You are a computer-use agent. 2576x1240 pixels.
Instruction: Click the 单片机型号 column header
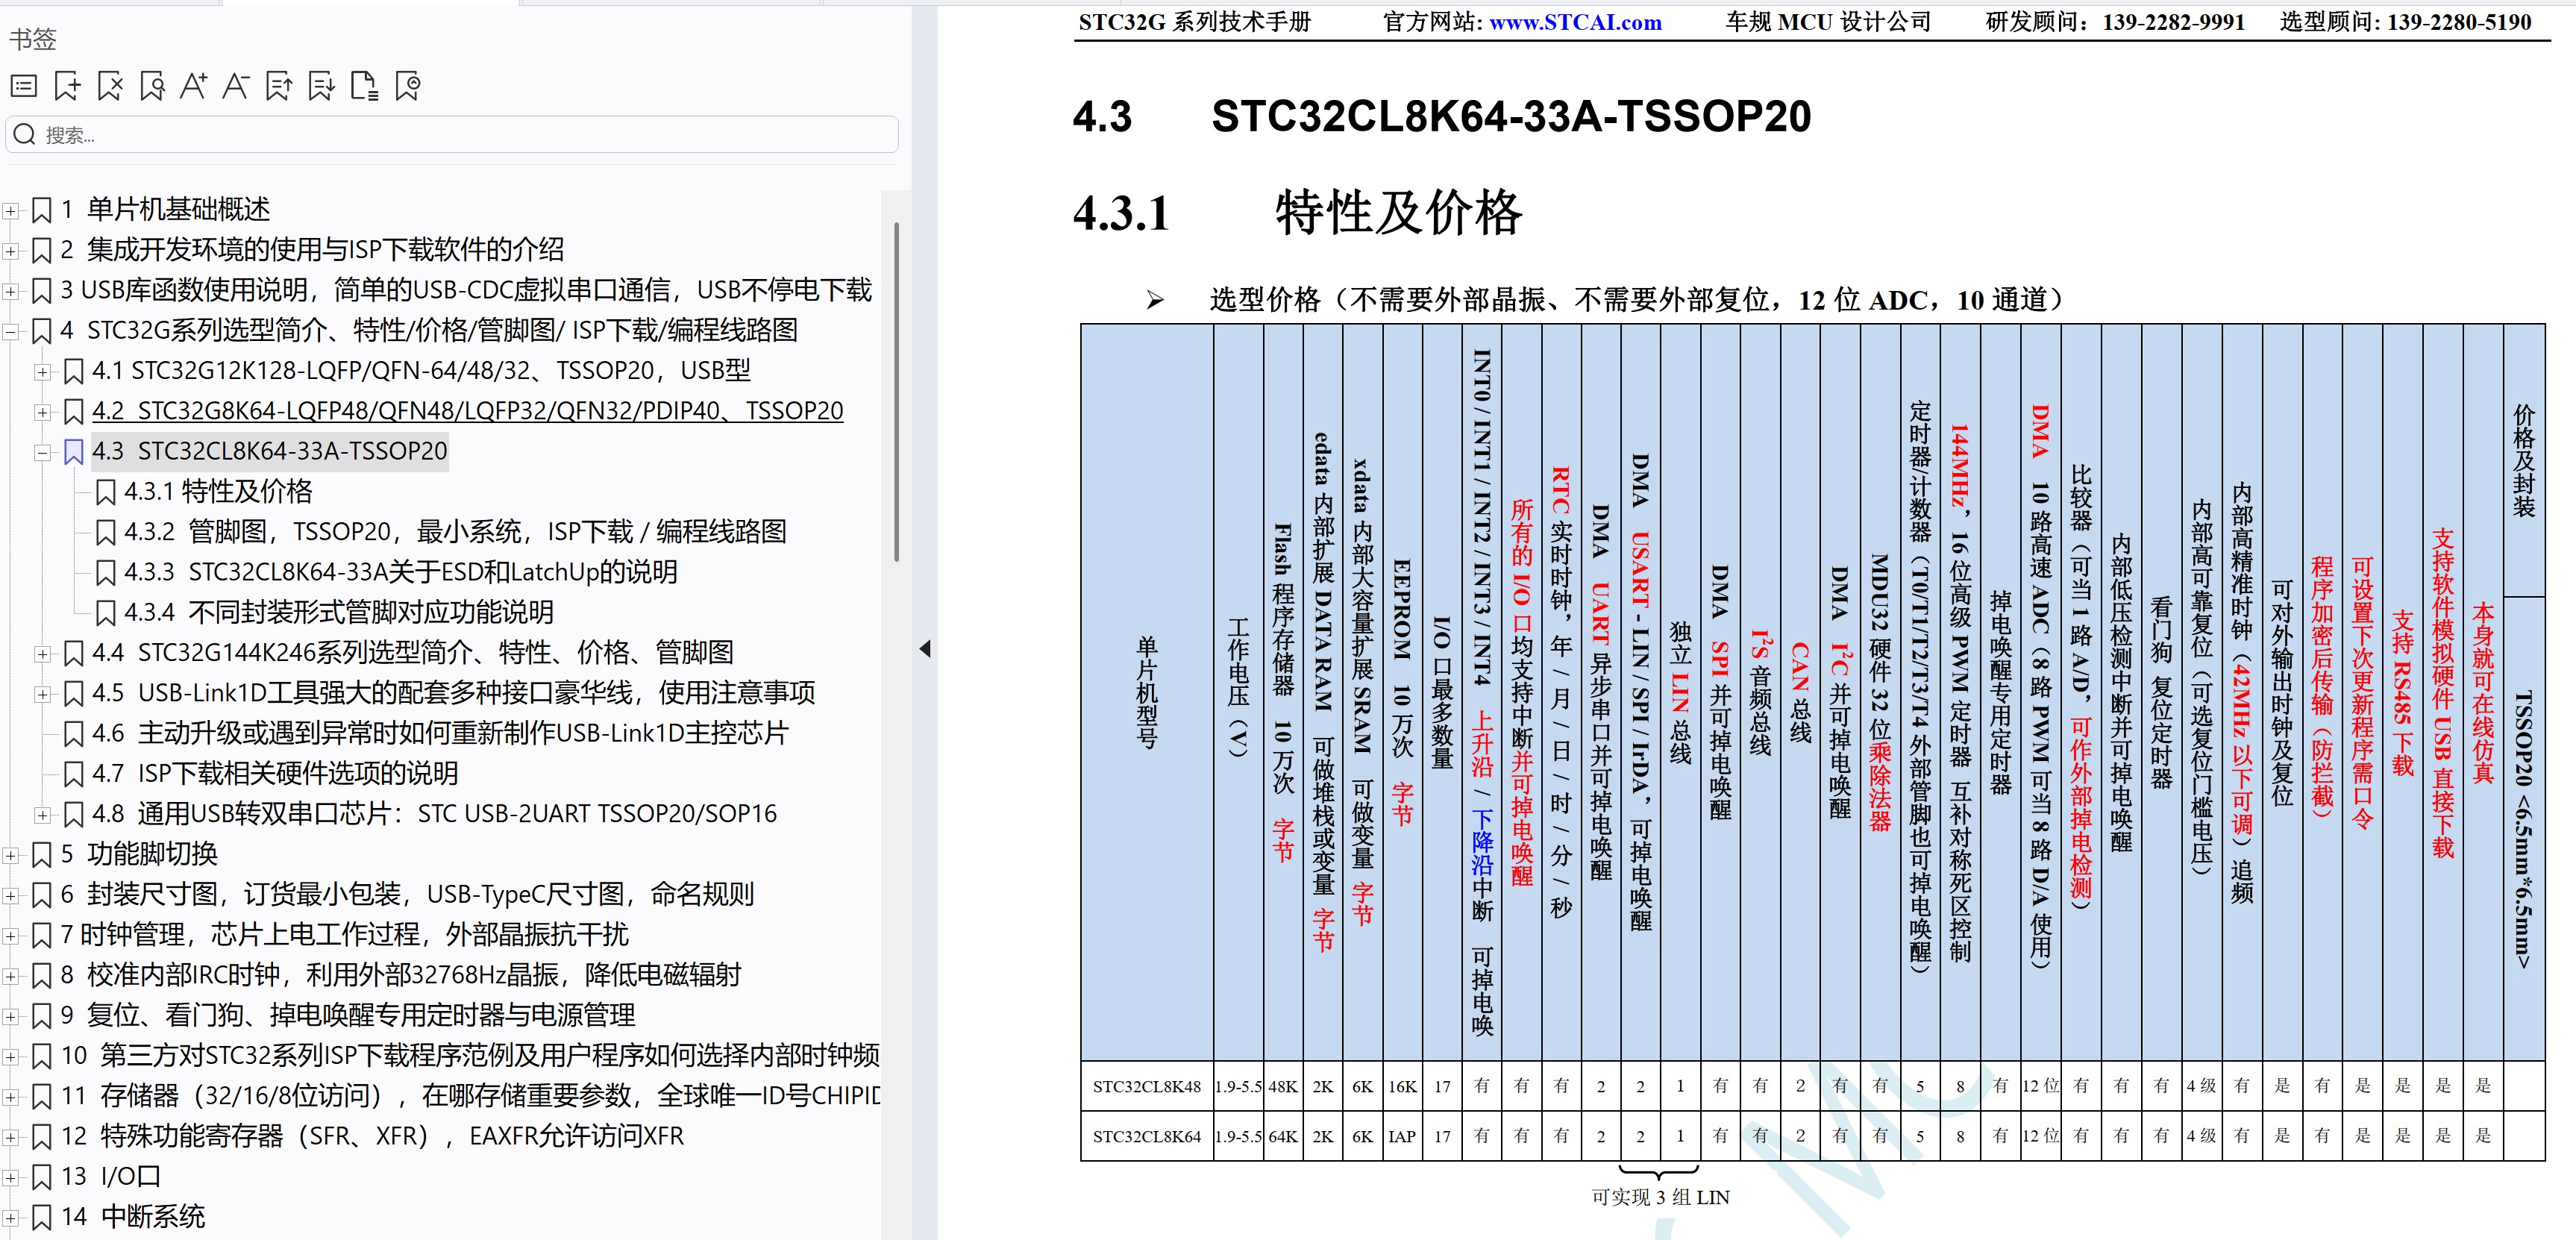[1147, 692]
